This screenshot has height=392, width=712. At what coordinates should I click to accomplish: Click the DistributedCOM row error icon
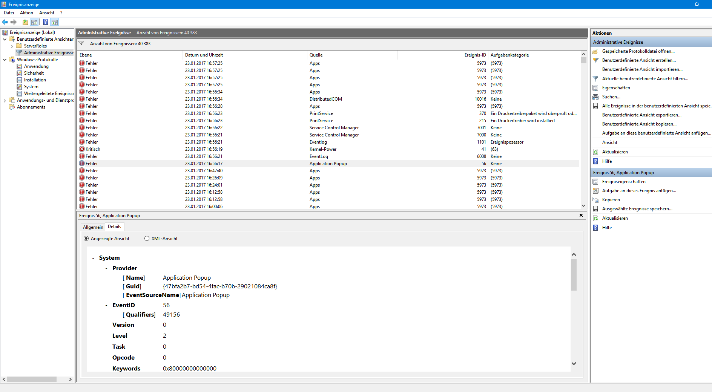(x=82, y=99)
